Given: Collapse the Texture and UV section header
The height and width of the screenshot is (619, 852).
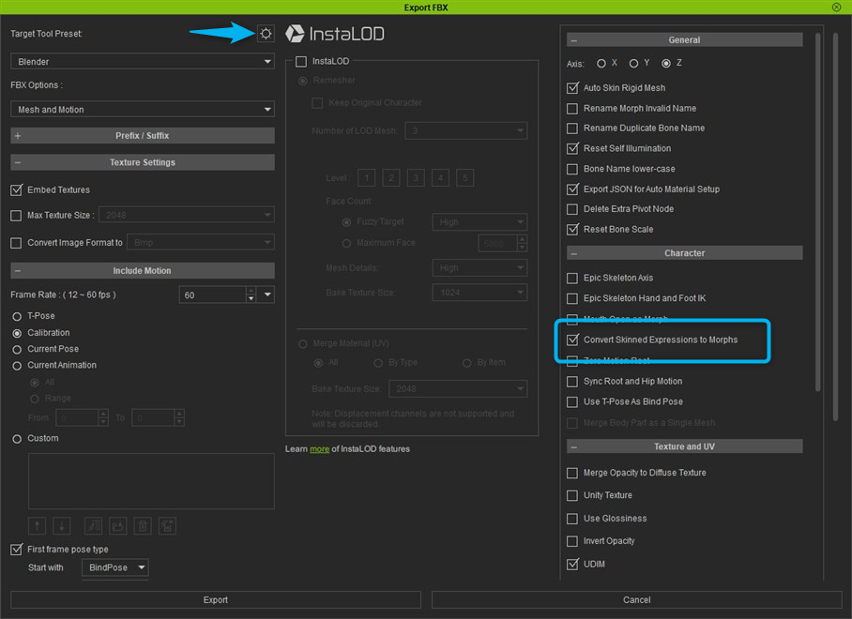Looking at the screenshot, I should click(684, 446).
